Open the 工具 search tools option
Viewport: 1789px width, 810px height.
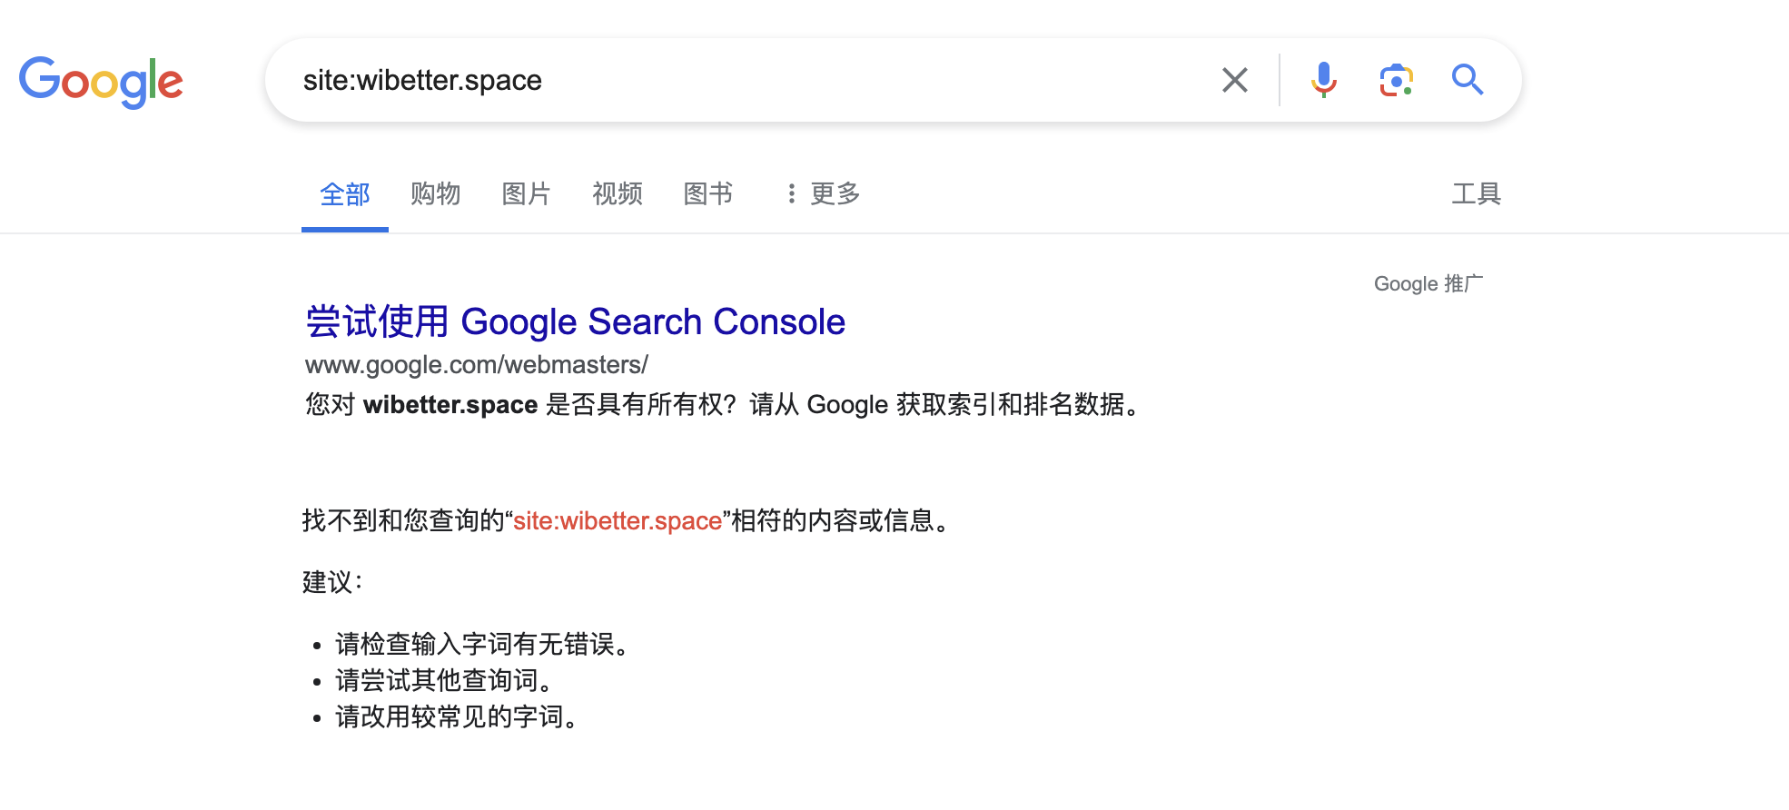tap(1476, 193)
